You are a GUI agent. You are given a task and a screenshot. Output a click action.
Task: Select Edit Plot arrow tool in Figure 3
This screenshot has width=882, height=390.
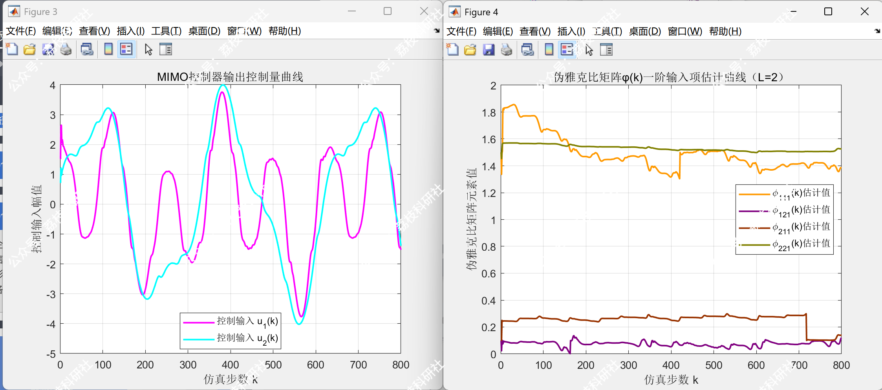148,49
